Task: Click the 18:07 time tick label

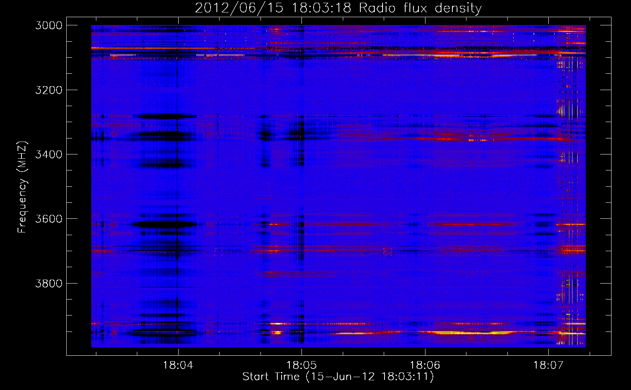Action: tap(548, 365)
